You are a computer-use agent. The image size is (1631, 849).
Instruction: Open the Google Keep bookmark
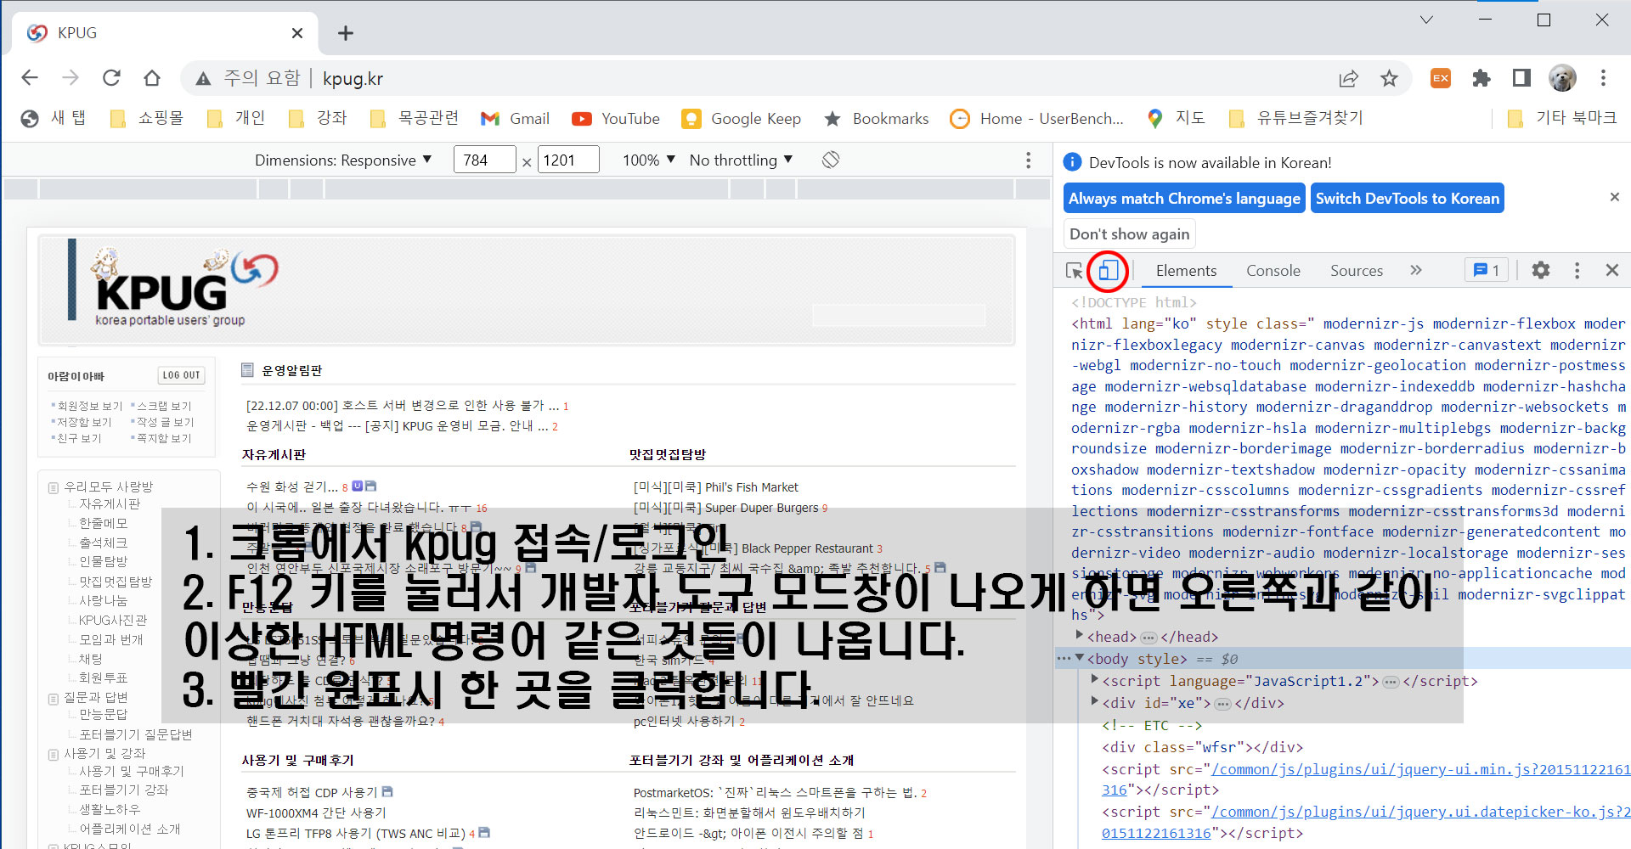coord(742,119)
